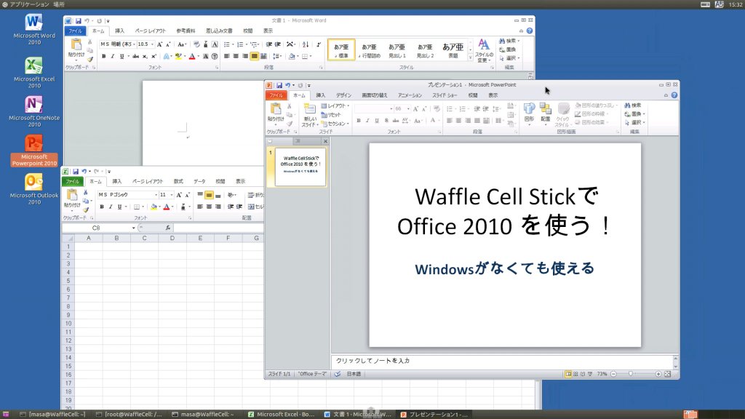Viewport: 745px width, 419px height.
Task: Click insert function fx icon in Excel
Action: 168,228
